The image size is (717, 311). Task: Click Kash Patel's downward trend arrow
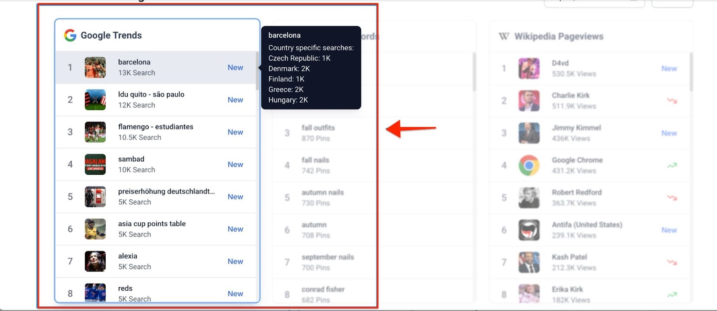click(672, 262)
